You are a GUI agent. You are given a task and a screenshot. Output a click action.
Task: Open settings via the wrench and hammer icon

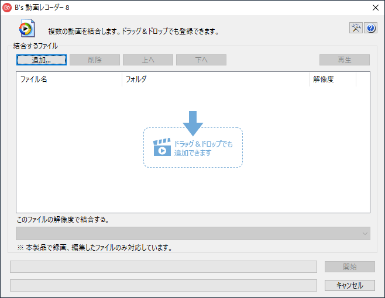point(356,28)
